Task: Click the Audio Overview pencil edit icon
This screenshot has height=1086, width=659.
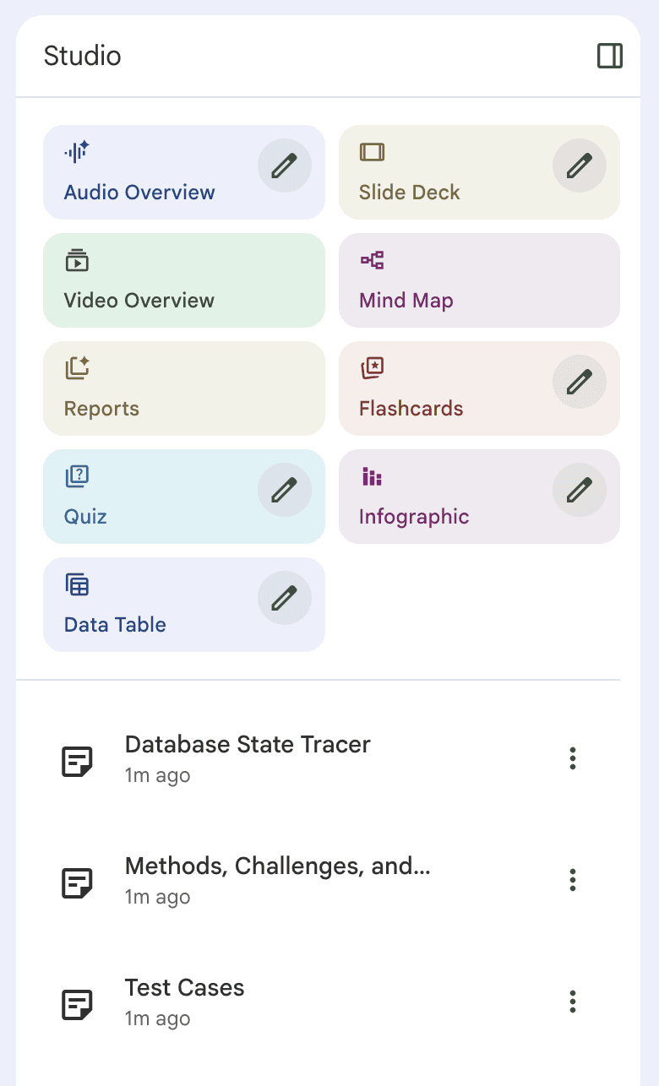Action: click(x=284, y=166)
